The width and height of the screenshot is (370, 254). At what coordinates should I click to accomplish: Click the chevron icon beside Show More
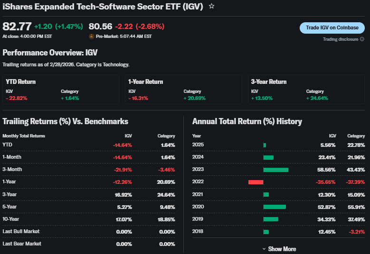264,249
